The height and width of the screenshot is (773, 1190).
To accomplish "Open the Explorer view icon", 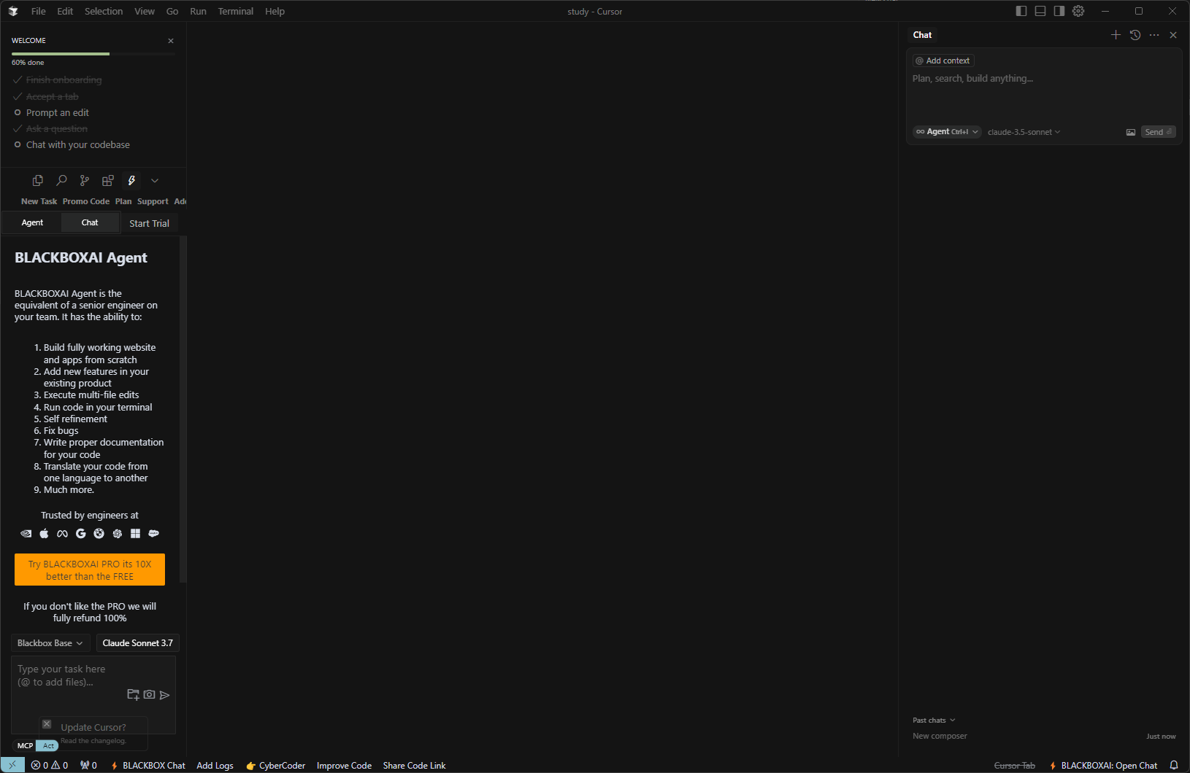I will pos(38,180).
